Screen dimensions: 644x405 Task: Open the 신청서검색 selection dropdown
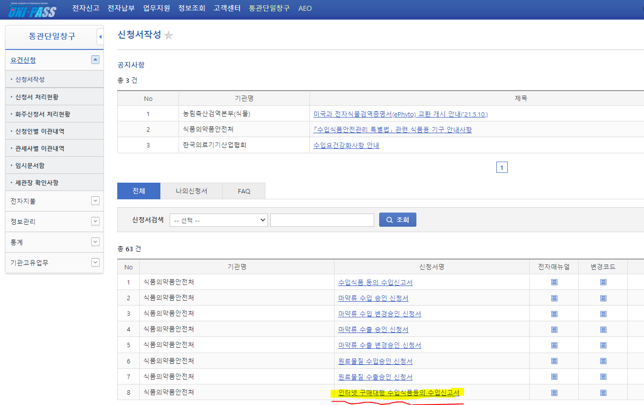[x=218, y=219]
